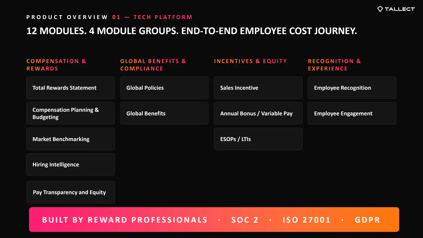Select Pay Transparency and Equity card
Image resolution: width=423 pixels, height=238 pixels.
(x=71, y=192)
